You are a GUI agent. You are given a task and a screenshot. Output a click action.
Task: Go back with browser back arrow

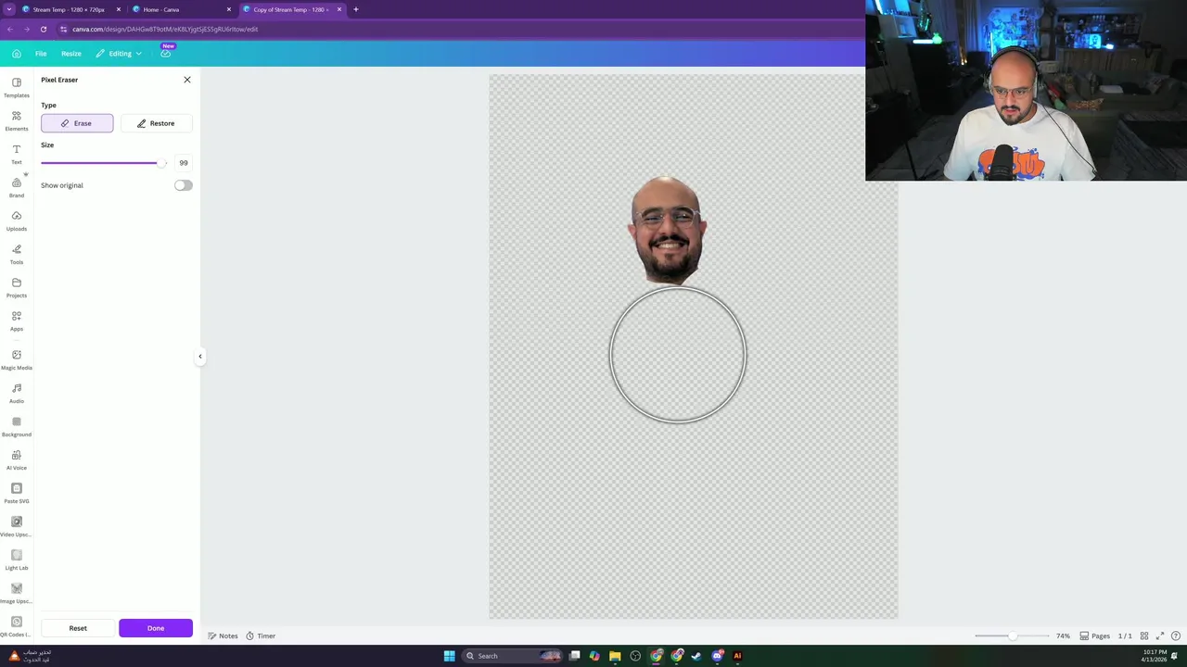coord(9,29)
